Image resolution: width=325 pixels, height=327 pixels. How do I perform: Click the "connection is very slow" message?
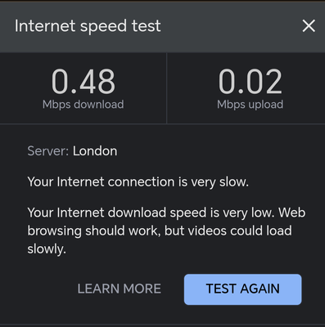138,181
